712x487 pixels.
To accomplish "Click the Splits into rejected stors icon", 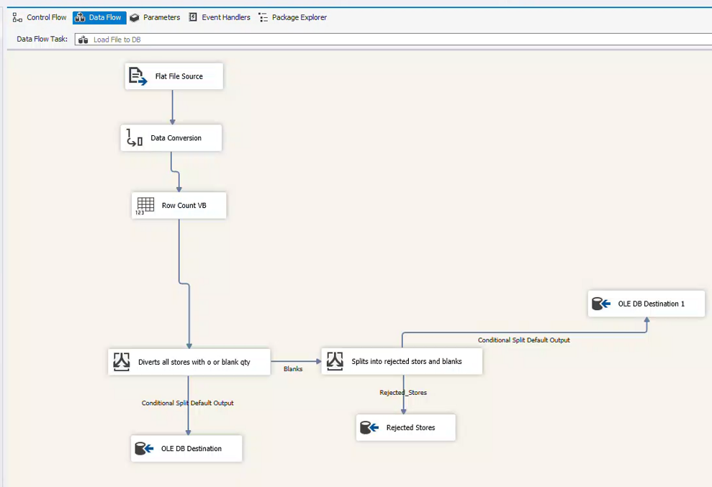I will [335, 361].
